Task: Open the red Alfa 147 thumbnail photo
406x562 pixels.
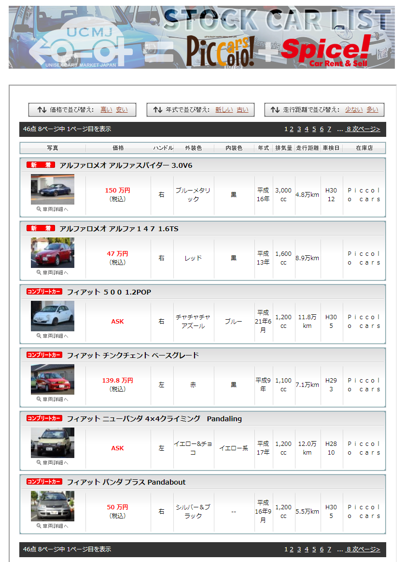Action: click(x=53, y=253)
